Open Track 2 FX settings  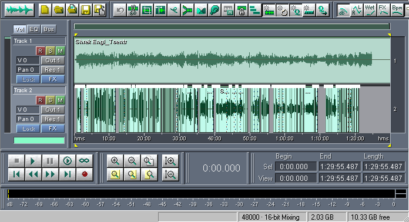(x=53, y=129)
